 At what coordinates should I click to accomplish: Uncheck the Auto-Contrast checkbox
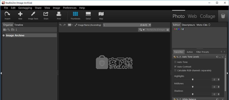175,66
